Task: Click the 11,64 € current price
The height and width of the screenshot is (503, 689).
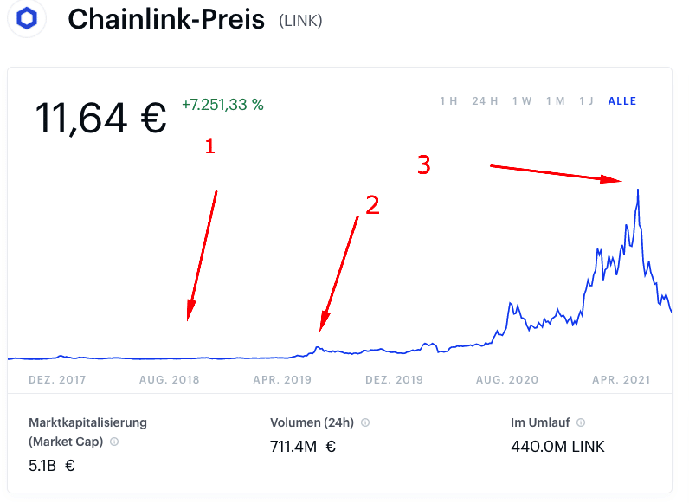Action: tap(100, 117)
